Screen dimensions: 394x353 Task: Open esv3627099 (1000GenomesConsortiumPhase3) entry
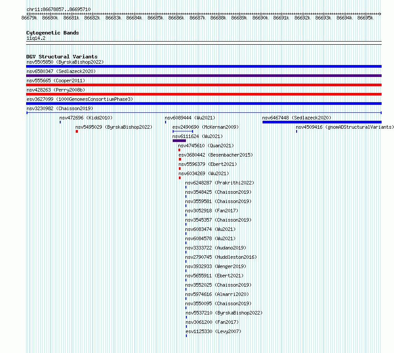(80, 99)
